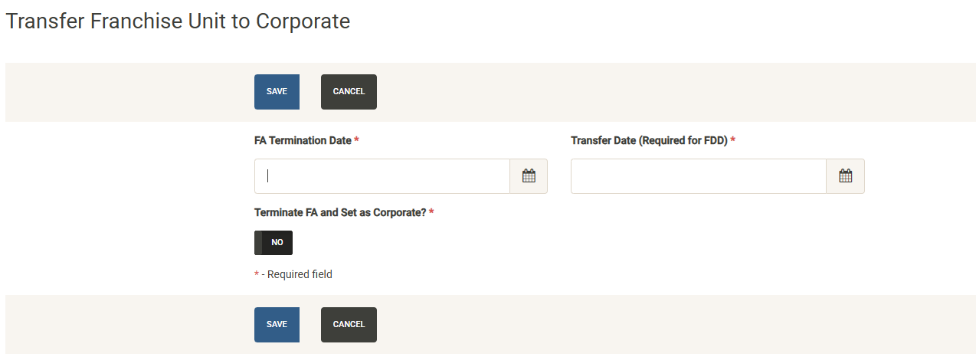Click the Save button above the form

click(x=277, y=92)
